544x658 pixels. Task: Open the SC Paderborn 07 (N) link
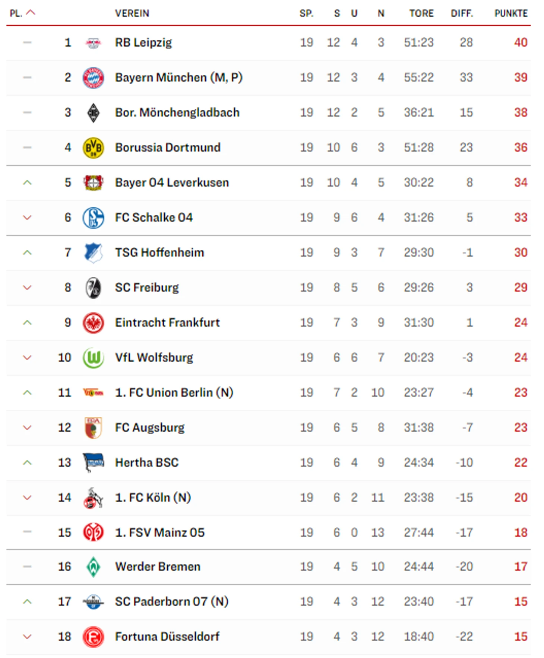(171, 602)
